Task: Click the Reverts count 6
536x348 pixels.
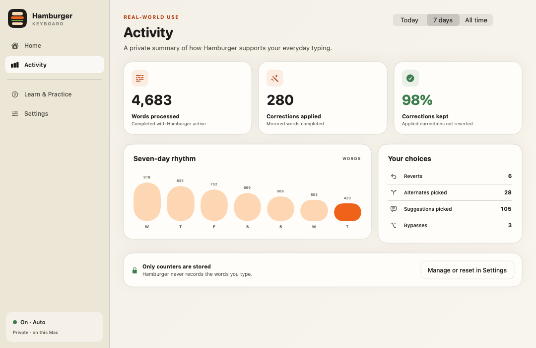Action: (510, 176)
